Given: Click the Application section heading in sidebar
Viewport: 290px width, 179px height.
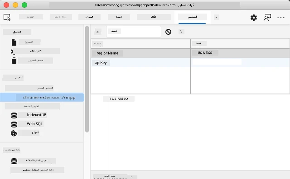Looking at the screenshot, I should (x=17, y=32).
